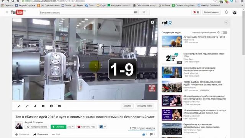Image resolution: width=245 pixels, height=138 pixels.
Task: Open thumbnail for Лучшие идеи летнего бизнеса
Action: point(172,41)
